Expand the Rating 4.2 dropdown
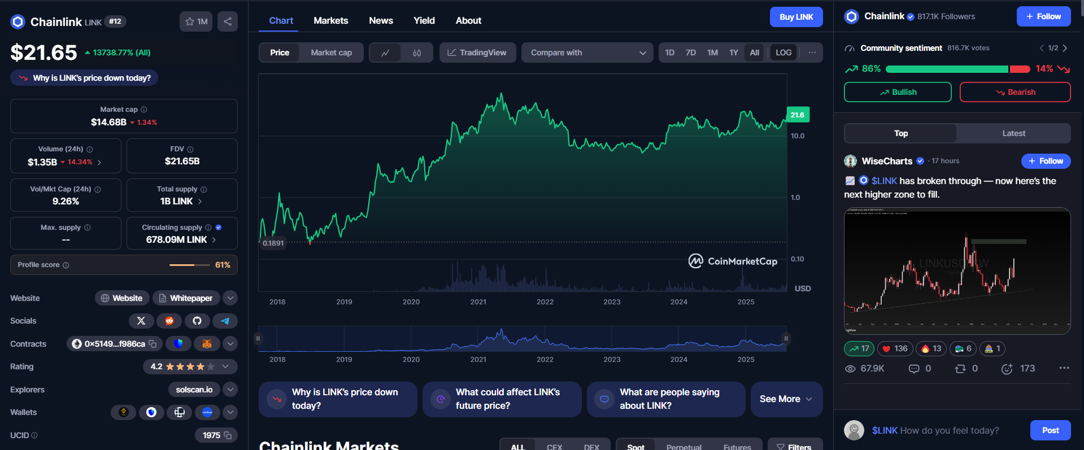The height and width of the screenshot is (450, 1084). tap(225, 366)
